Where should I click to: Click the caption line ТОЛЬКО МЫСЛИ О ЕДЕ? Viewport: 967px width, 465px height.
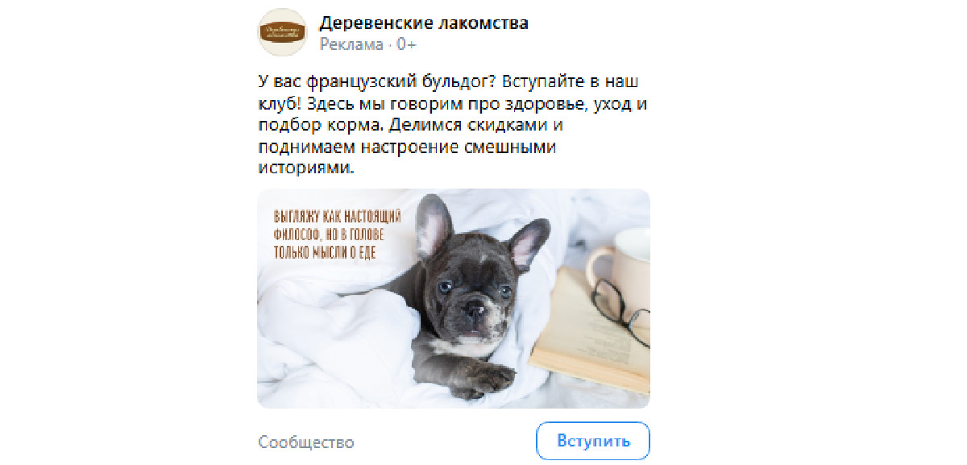(x=326, y=253)
